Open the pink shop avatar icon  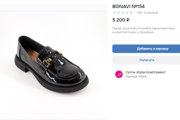[119, 74]
